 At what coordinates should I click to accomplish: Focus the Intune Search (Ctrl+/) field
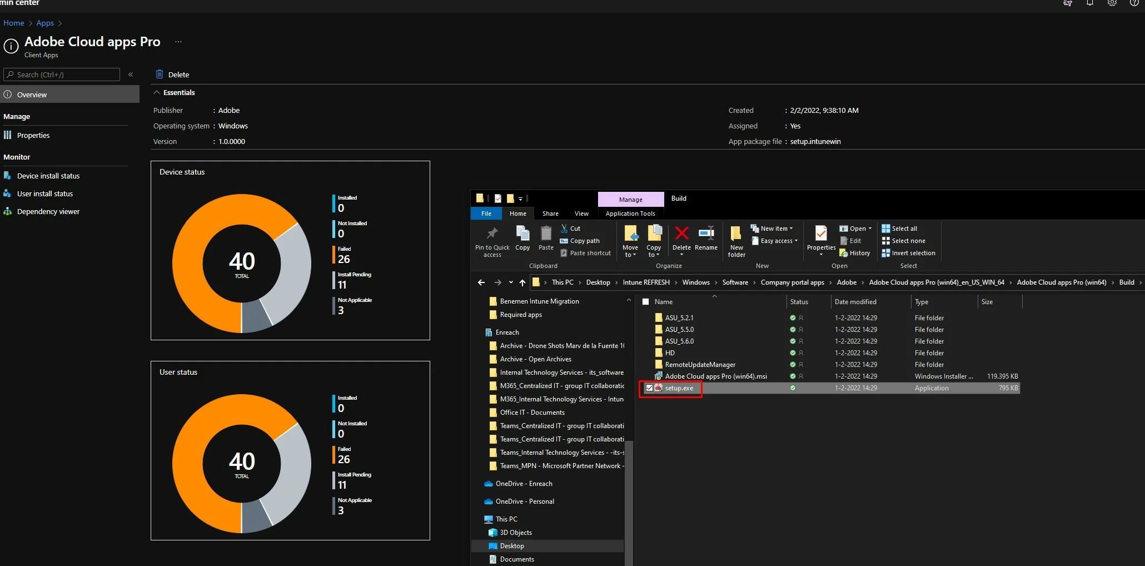pos(62,75)
